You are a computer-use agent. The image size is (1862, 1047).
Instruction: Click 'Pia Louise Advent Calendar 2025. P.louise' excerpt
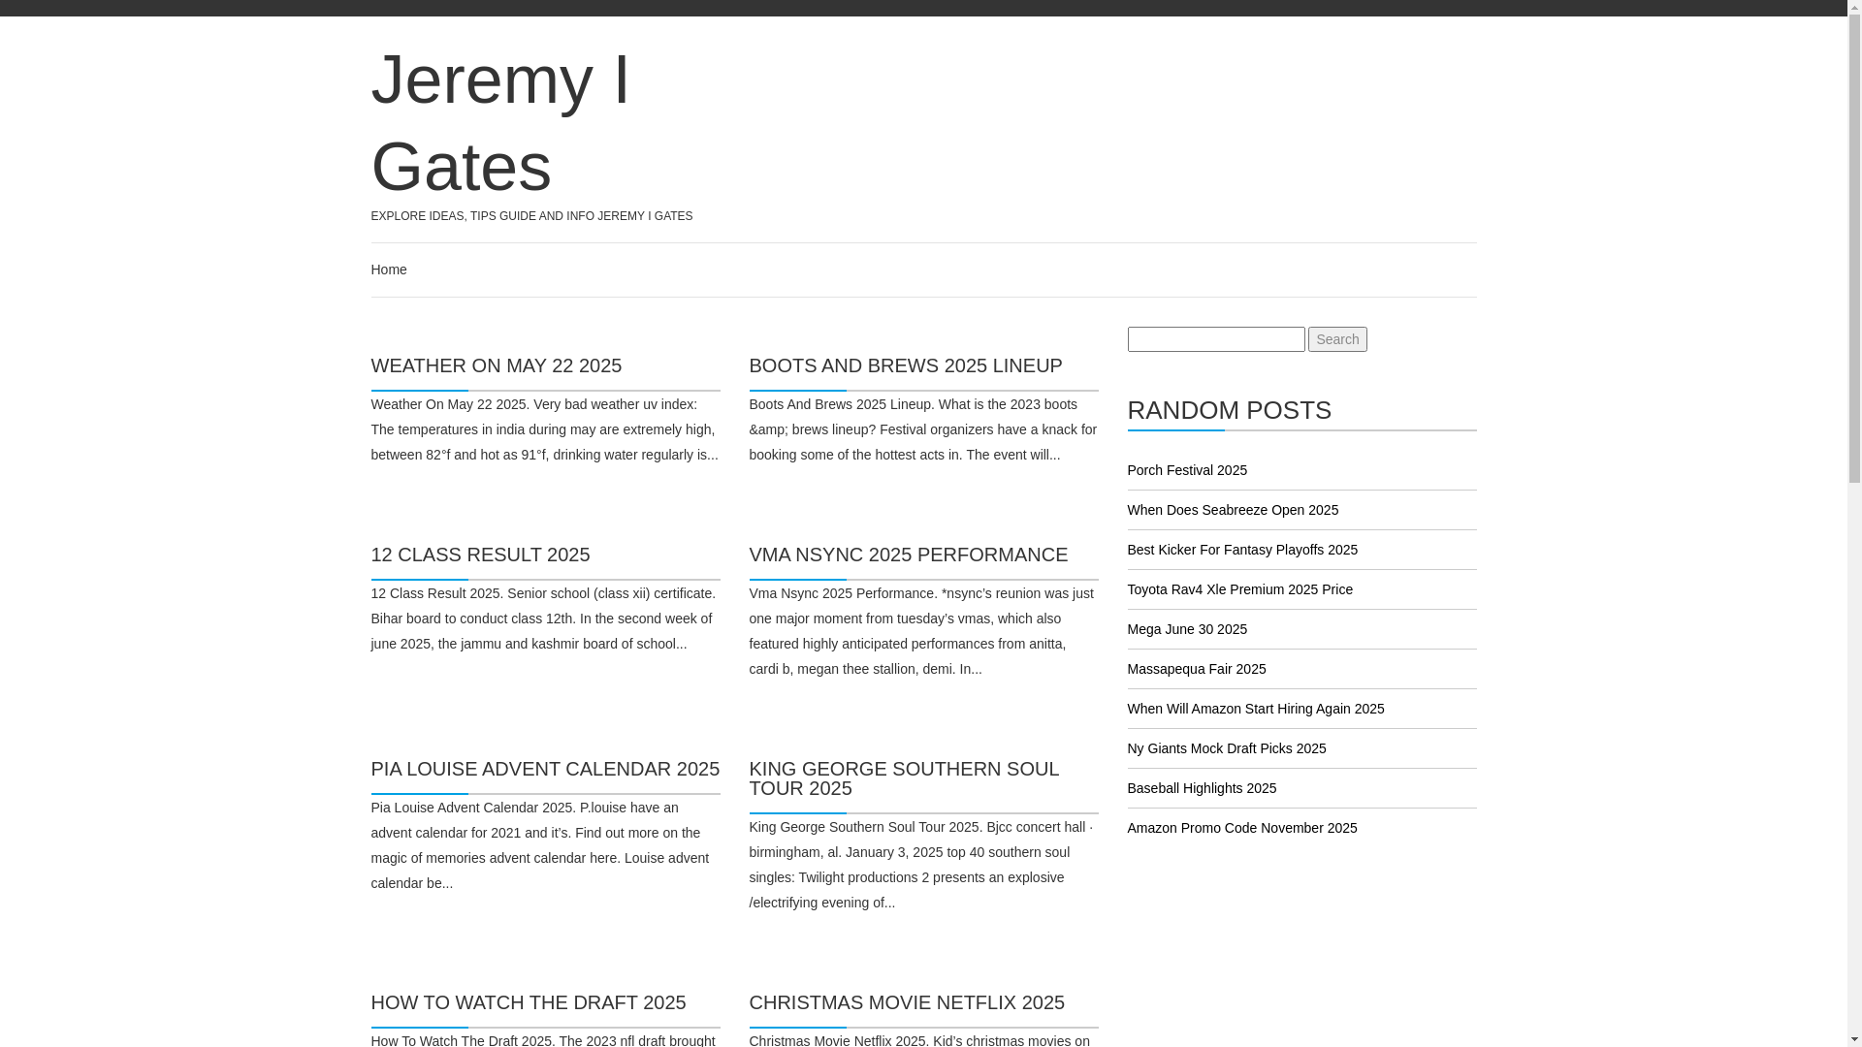click(540, 845)
